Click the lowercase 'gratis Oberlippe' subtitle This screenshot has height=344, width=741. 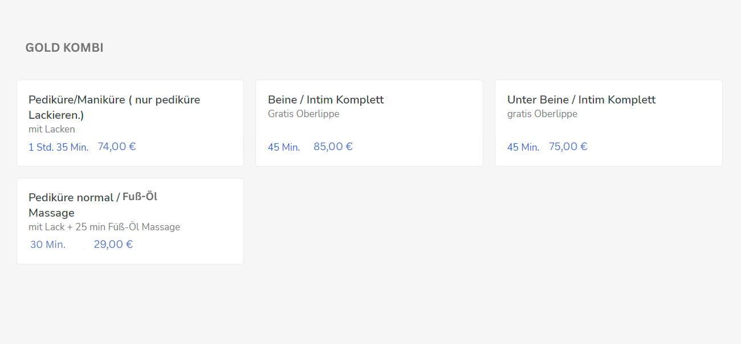pos(542,114)
